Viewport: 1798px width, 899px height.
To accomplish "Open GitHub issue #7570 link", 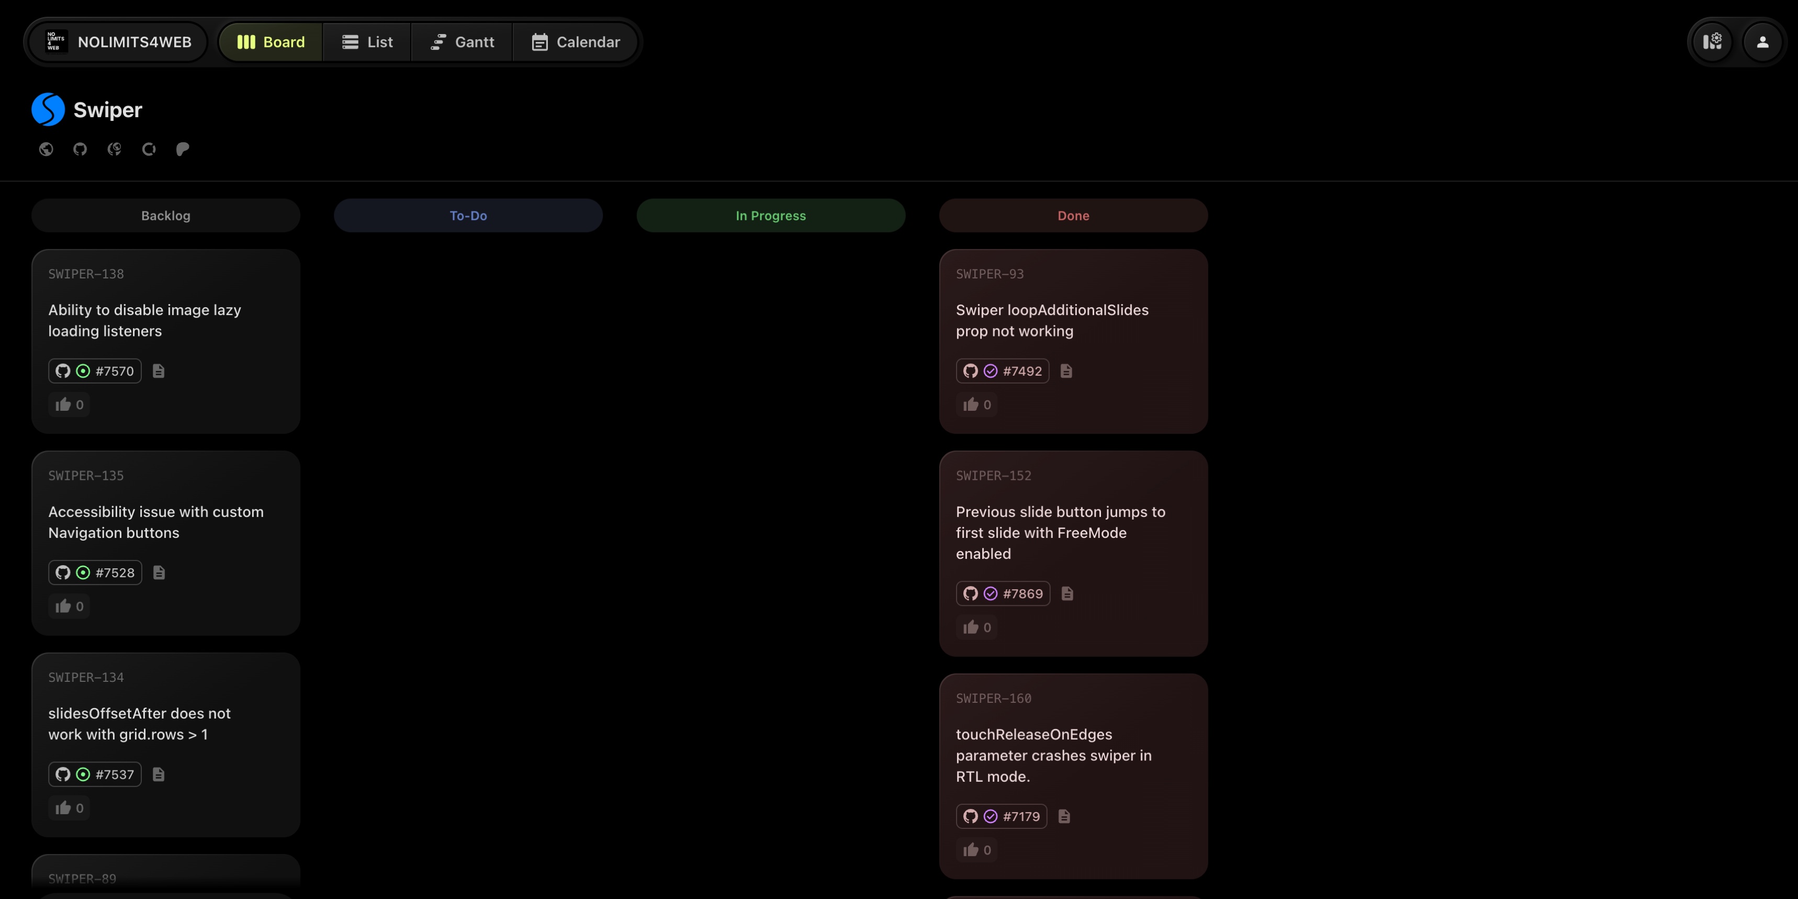I will tap(95, 370).
